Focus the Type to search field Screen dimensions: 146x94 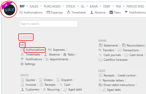[49, 24]
